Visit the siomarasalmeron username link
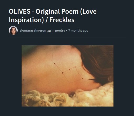 tap(33, 31)
